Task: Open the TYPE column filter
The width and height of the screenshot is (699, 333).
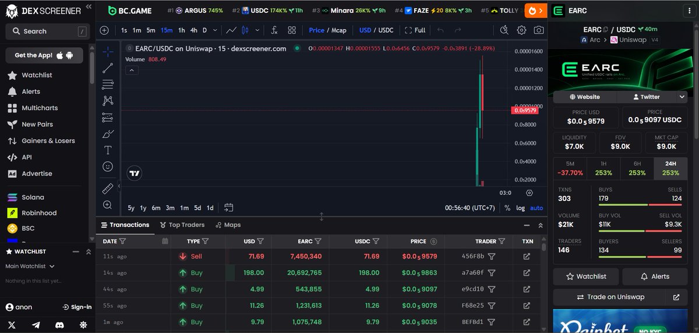Action: point(205,241)
